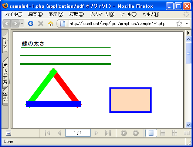Click the vertical scrollbar thumb

click(188, 53)
